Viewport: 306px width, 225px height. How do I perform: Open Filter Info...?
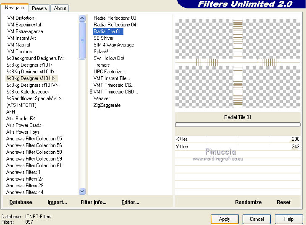pyautogui.click(x=94, y=202)
